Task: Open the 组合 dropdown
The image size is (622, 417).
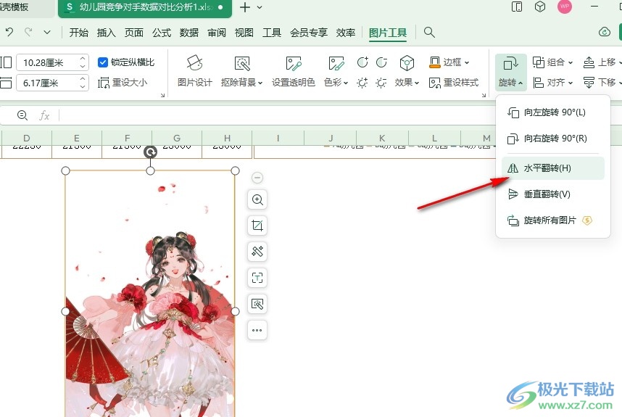Action: click(552, 62)
